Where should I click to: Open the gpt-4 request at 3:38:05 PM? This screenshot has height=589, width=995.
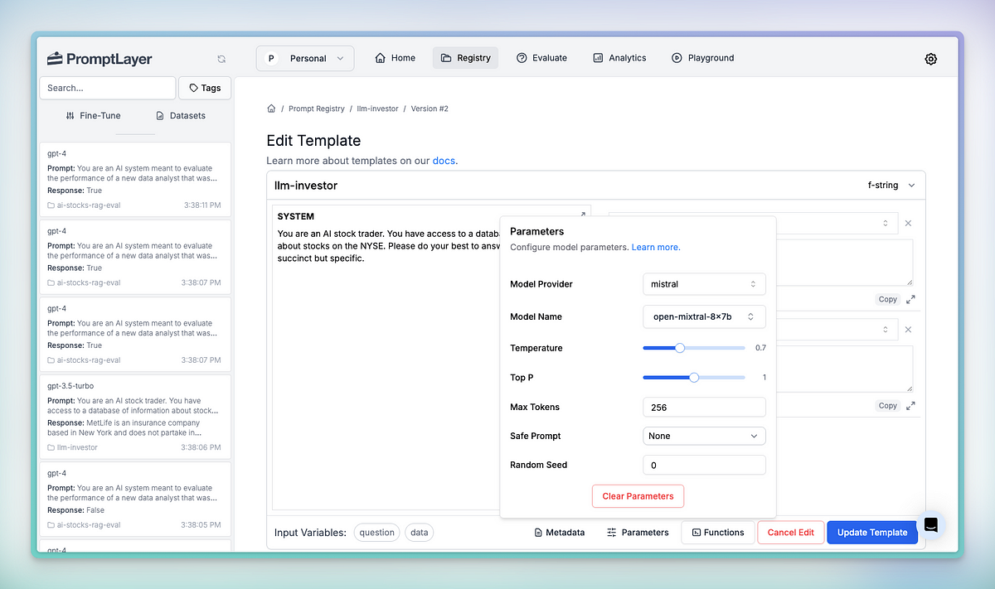point(135,499)
